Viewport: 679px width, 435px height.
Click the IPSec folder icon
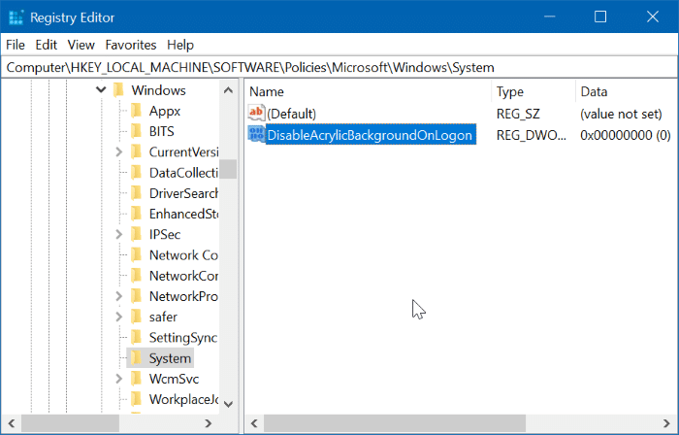coord(137,234)
